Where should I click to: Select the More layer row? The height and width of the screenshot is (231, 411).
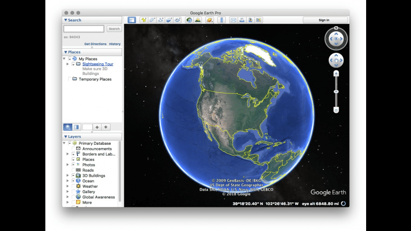click(x=91, y=202)
